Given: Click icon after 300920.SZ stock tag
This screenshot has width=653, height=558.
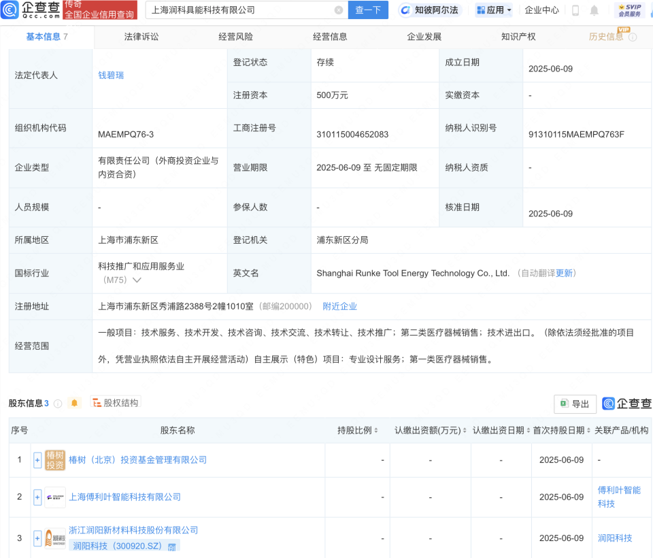Looking at the screenshot, I should click(171, 547).
